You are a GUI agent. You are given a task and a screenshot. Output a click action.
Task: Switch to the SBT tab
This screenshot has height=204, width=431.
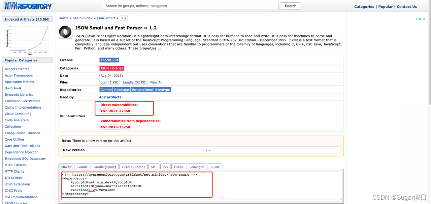[x=154, y=167]
